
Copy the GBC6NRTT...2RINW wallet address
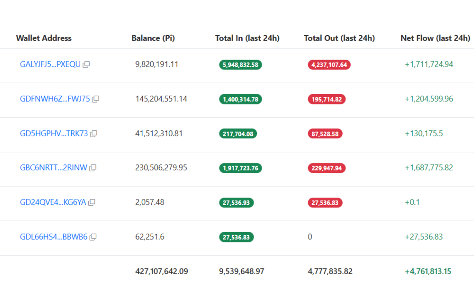92,168
